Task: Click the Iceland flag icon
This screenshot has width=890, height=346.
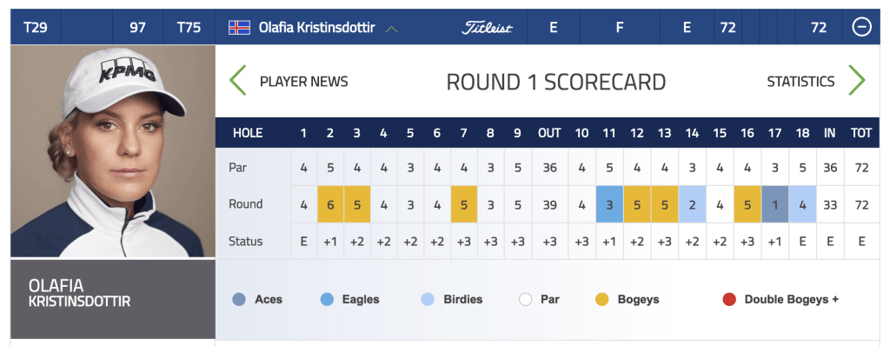Action: [240, 27]
